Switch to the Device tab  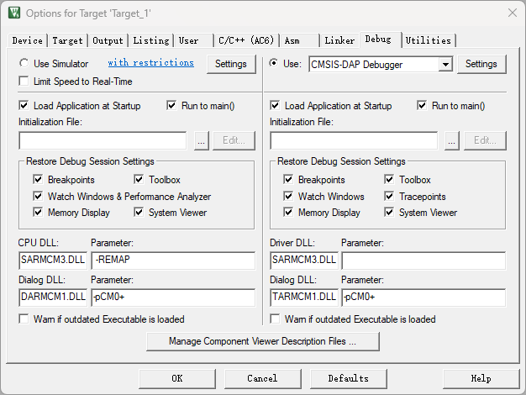[x=27, y=40]
